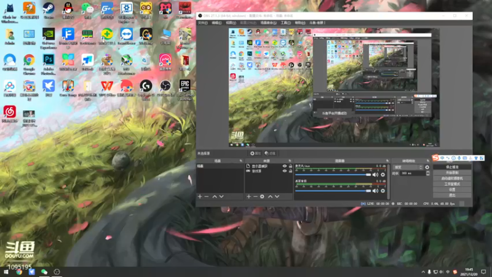Click the WeChat icon on the taskbar
492x277 pixels.
coord(44,272)
